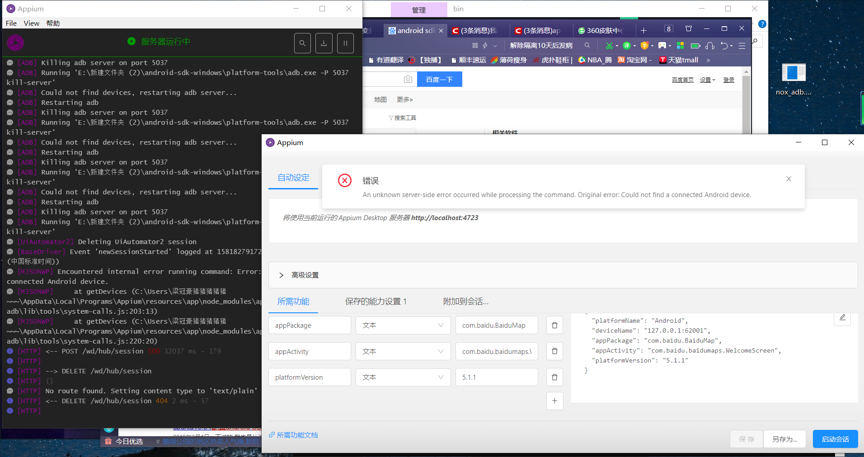Click the green battery icon in browser toolbar
This screenshot has height=457, width=864.
click(695, 46)
